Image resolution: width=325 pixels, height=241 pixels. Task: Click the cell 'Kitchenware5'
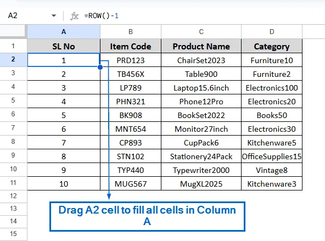tap(272, 143)
